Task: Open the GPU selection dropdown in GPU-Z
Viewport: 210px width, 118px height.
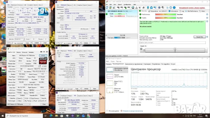Action: tap(19, 104)
